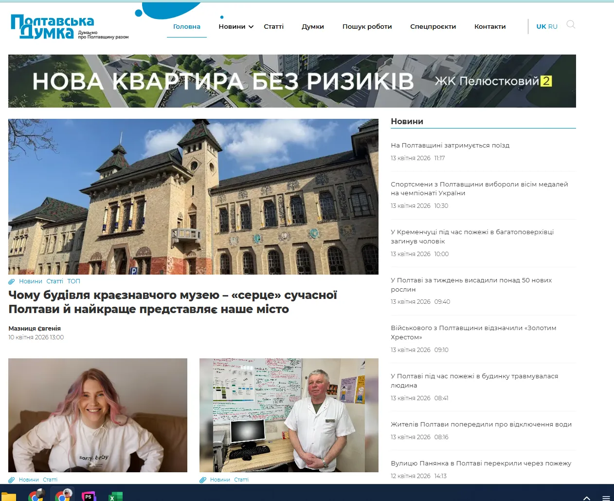Viewport: 614px width, 501px height.
Task: Open news item about delayed train in Poltavshchyna
Action: pos(450,145)
